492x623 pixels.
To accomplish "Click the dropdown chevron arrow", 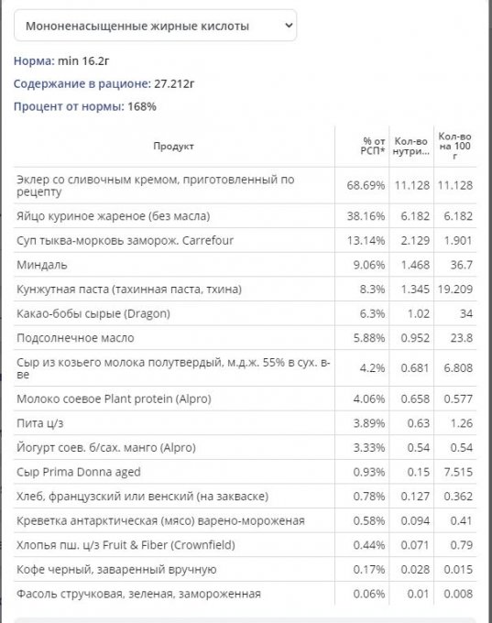I will [x=289, y=26].
